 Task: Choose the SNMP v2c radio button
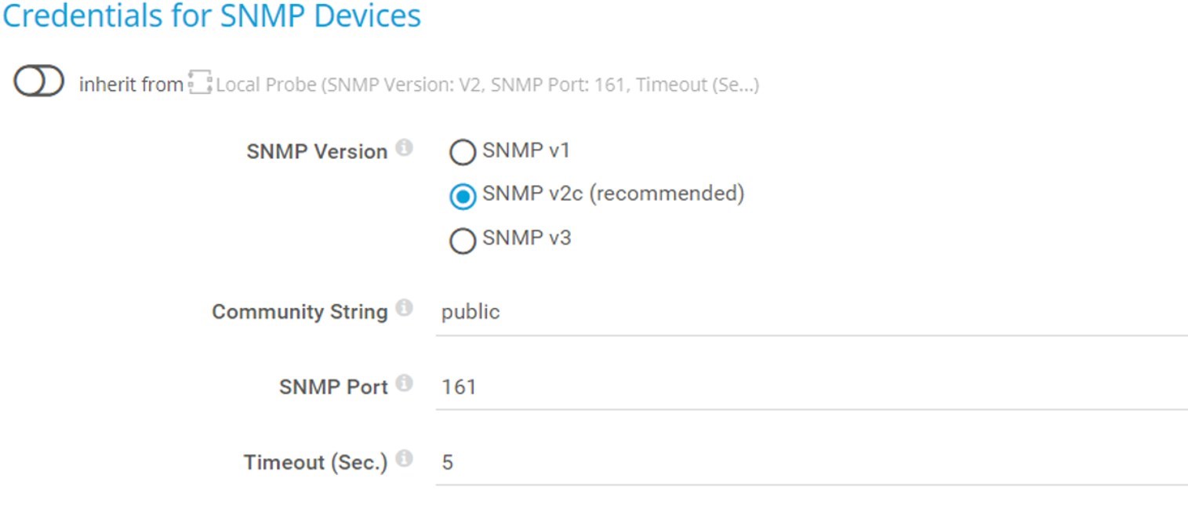(463, 196)
